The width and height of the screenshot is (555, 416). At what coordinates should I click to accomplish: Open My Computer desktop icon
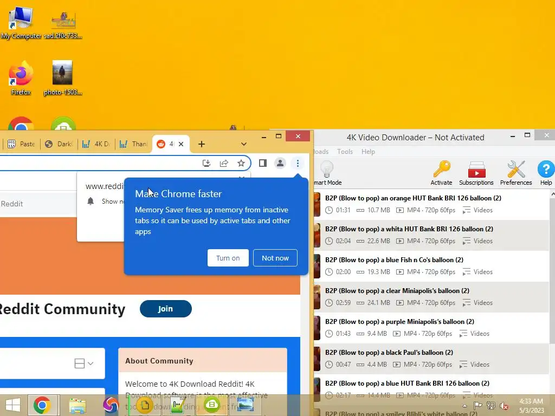point(21,22)
